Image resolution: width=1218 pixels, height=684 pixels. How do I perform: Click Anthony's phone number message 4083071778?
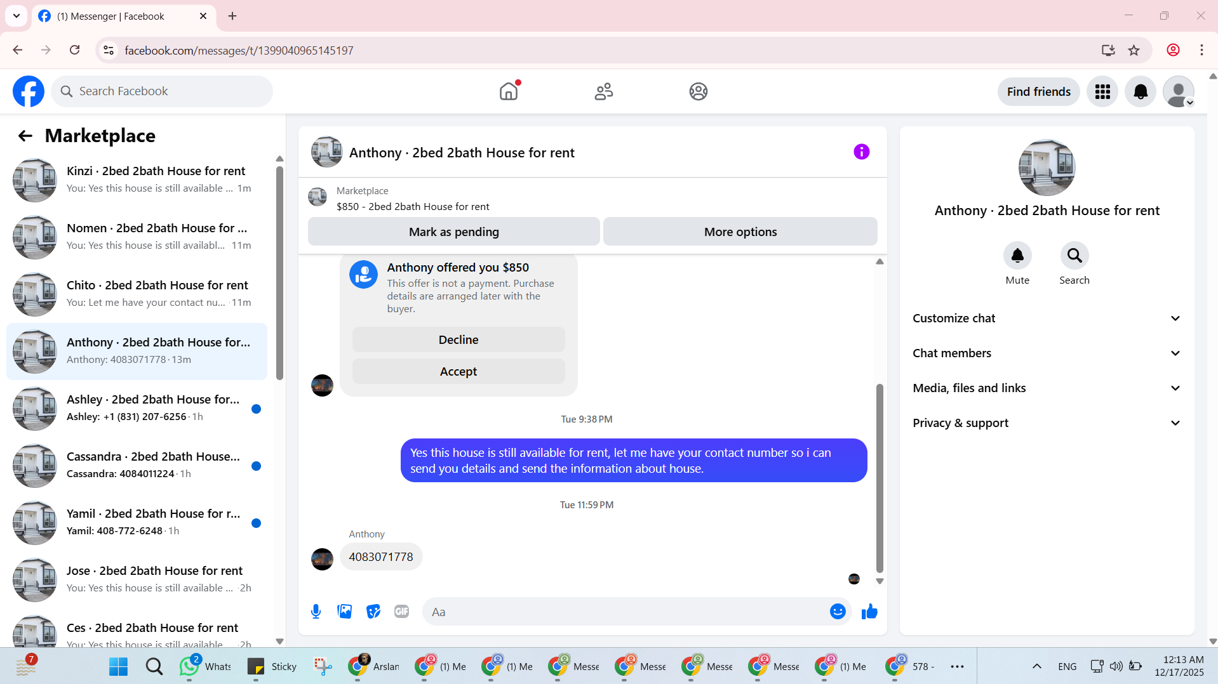[x=380, y=556]
